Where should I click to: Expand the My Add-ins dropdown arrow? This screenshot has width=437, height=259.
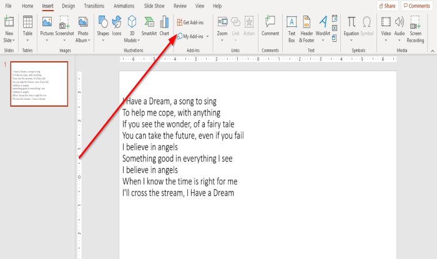(x=208, y=36)
